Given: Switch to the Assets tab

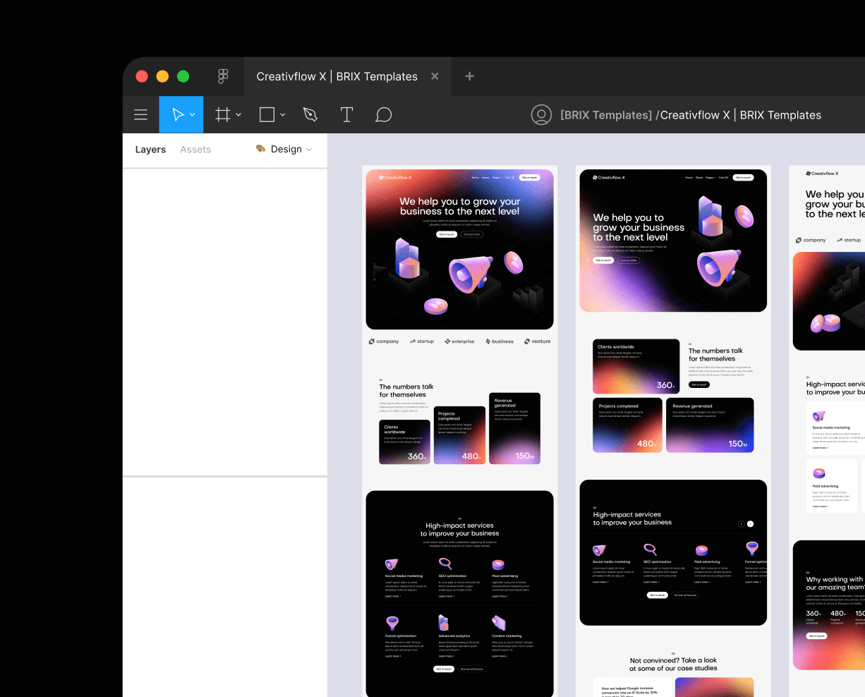Looking at the screenshot, I should 195,149.
